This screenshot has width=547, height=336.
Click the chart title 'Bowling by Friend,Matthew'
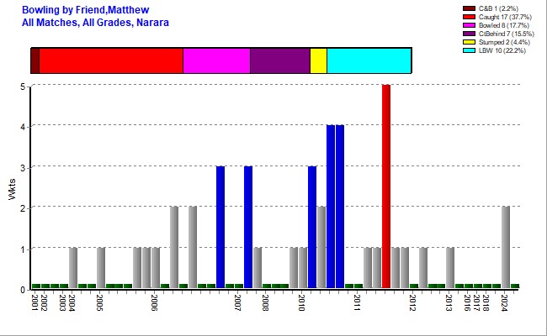click(x=86, y=10)
